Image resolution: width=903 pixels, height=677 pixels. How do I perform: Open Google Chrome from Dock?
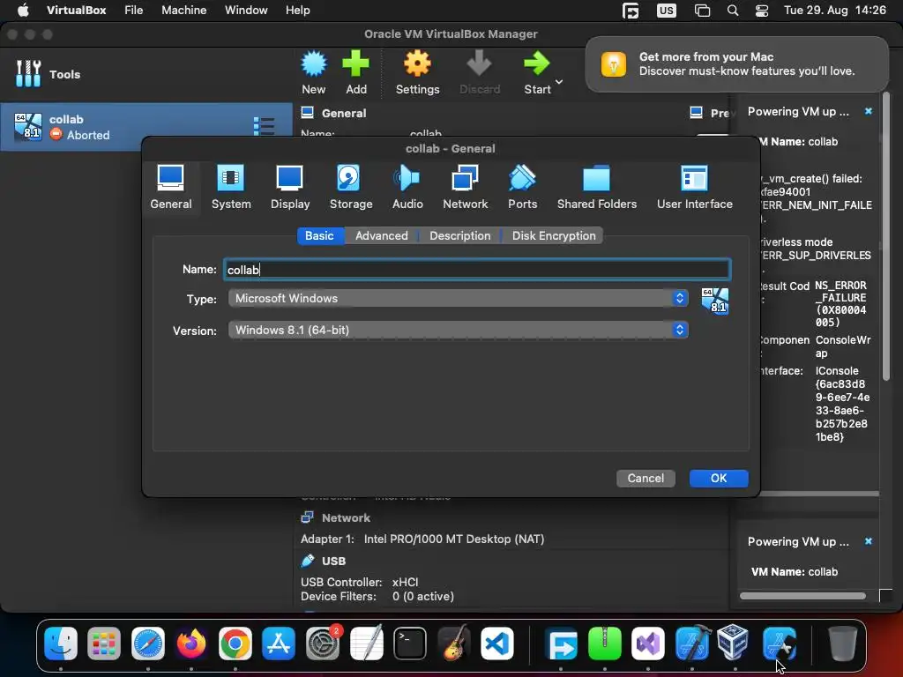click(235, 643)
